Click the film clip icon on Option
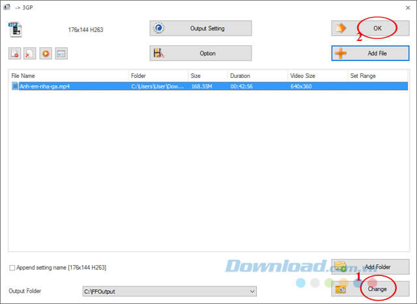The width and height of the screenshot is (417, 304). tap(158, 53)
